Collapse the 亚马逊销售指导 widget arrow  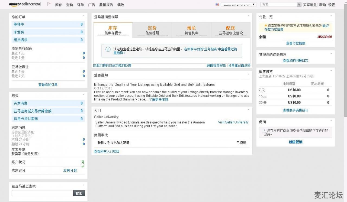pos(249,16)
